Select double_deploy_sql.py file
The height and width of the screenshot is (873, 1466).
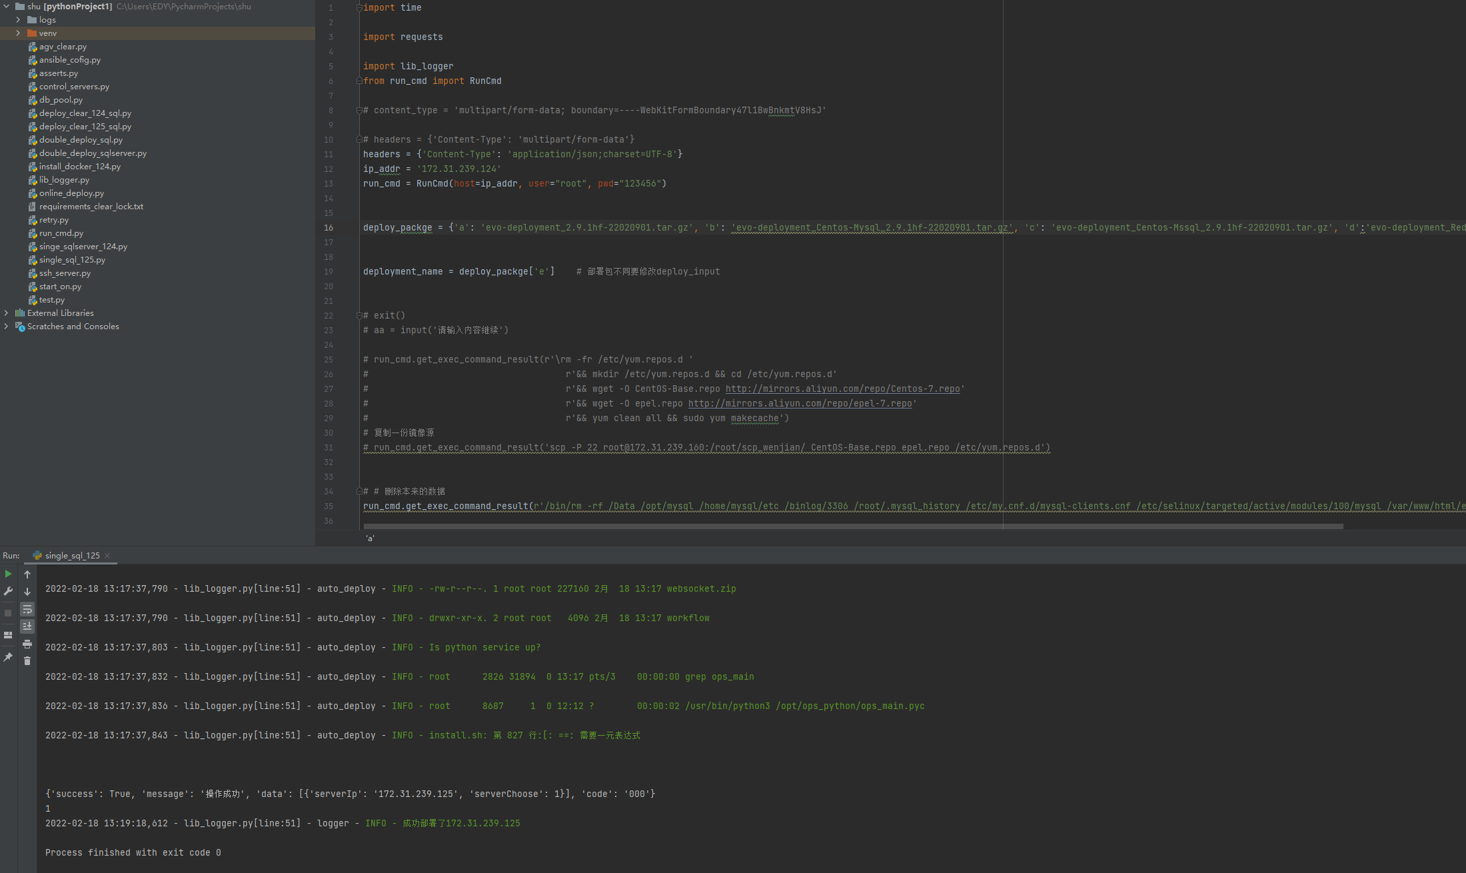coord(81,140)
